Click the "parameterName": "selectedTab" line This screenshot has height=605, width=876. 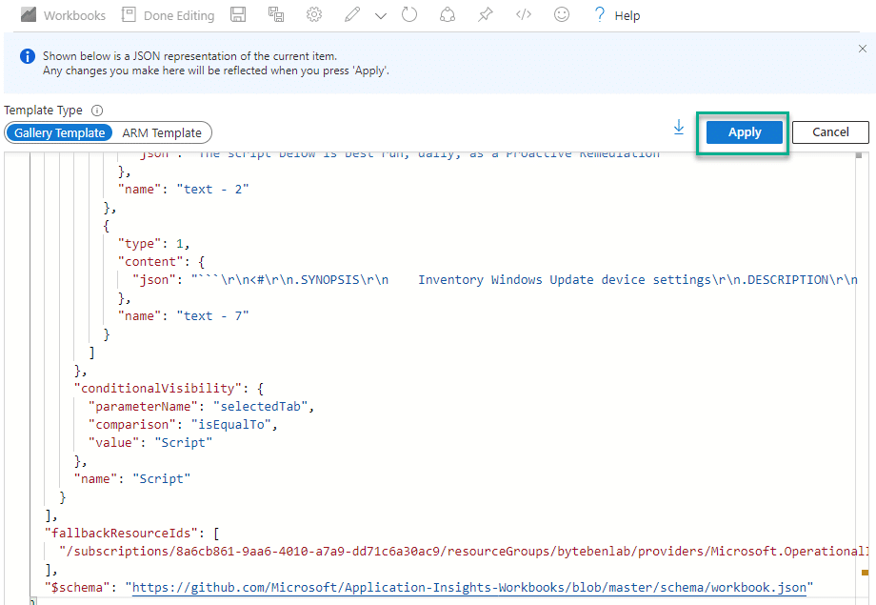[201, 407]
